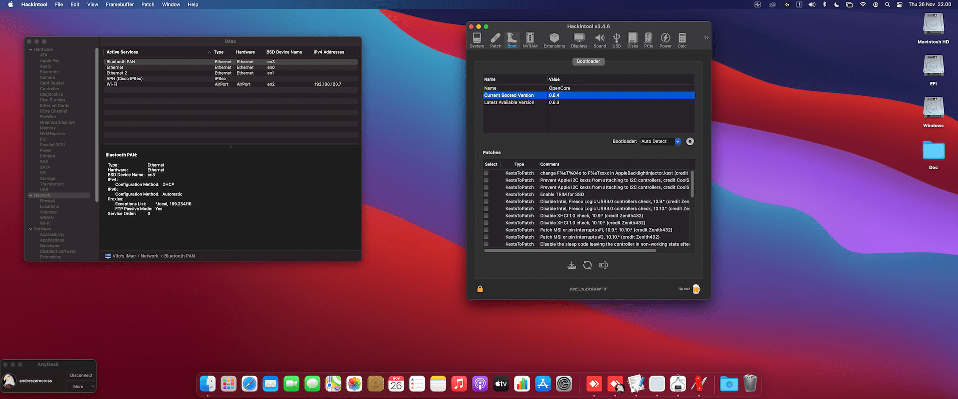
Task: Open the NVRAM toolbar section
Action: (530, 40)
